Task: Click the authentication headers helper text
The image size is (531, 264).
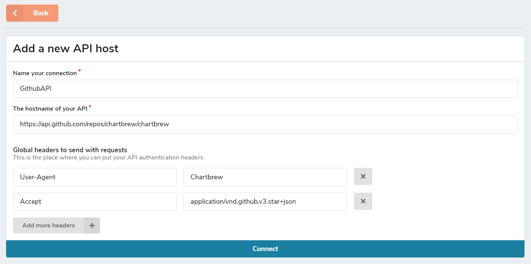Action: (x=109, y=157)
